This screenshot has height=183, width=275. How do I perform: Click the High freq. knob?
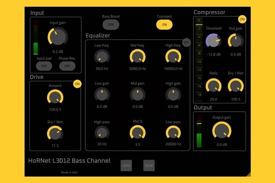coord(173,57)
